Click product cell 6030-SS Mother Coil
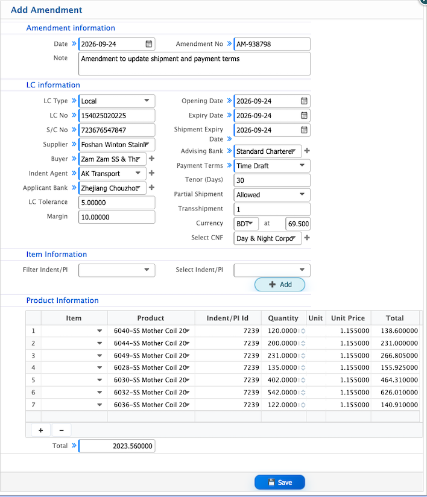 pyautogui.click(x=151, y=380)
